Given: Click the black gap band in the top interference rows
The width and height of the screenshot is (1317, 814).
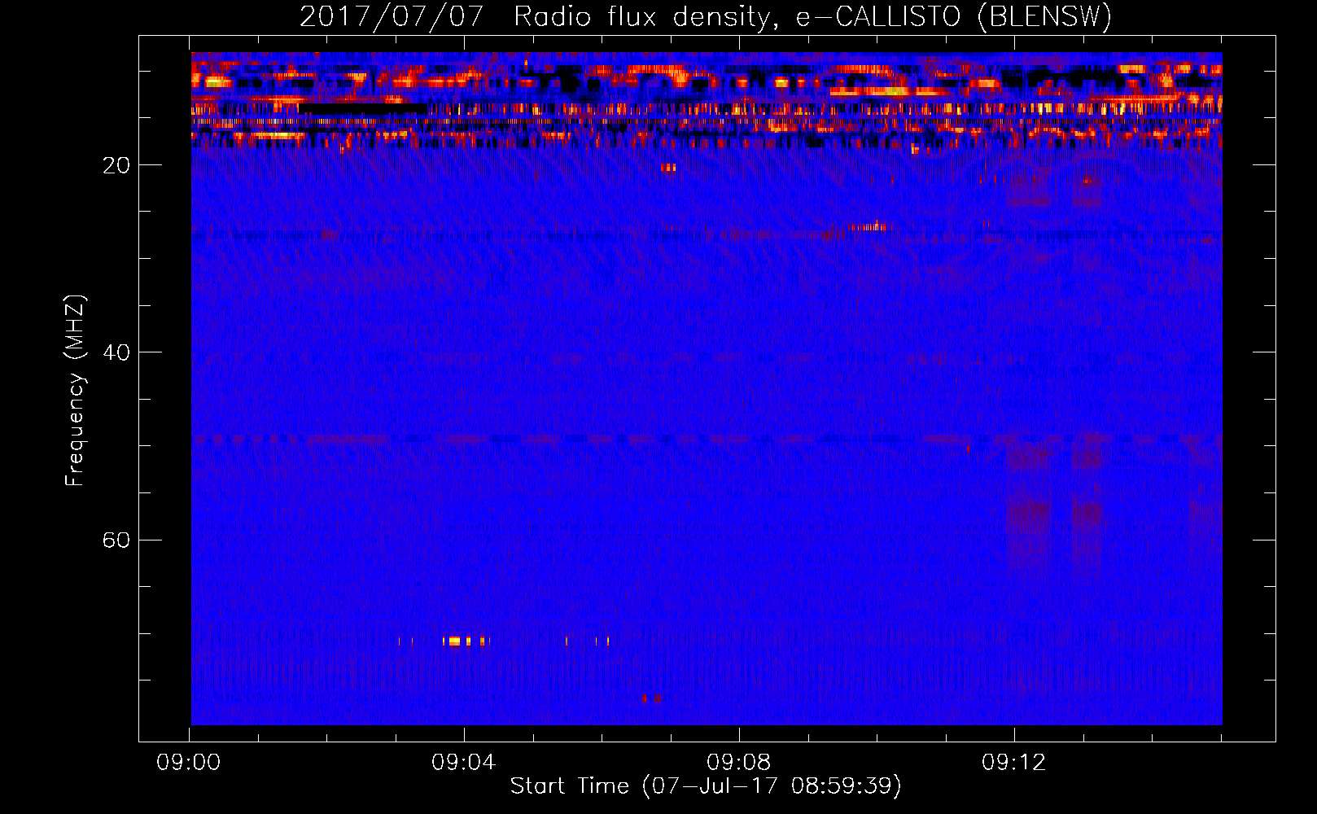Looking at the screenshot, I should coord(362,108).
